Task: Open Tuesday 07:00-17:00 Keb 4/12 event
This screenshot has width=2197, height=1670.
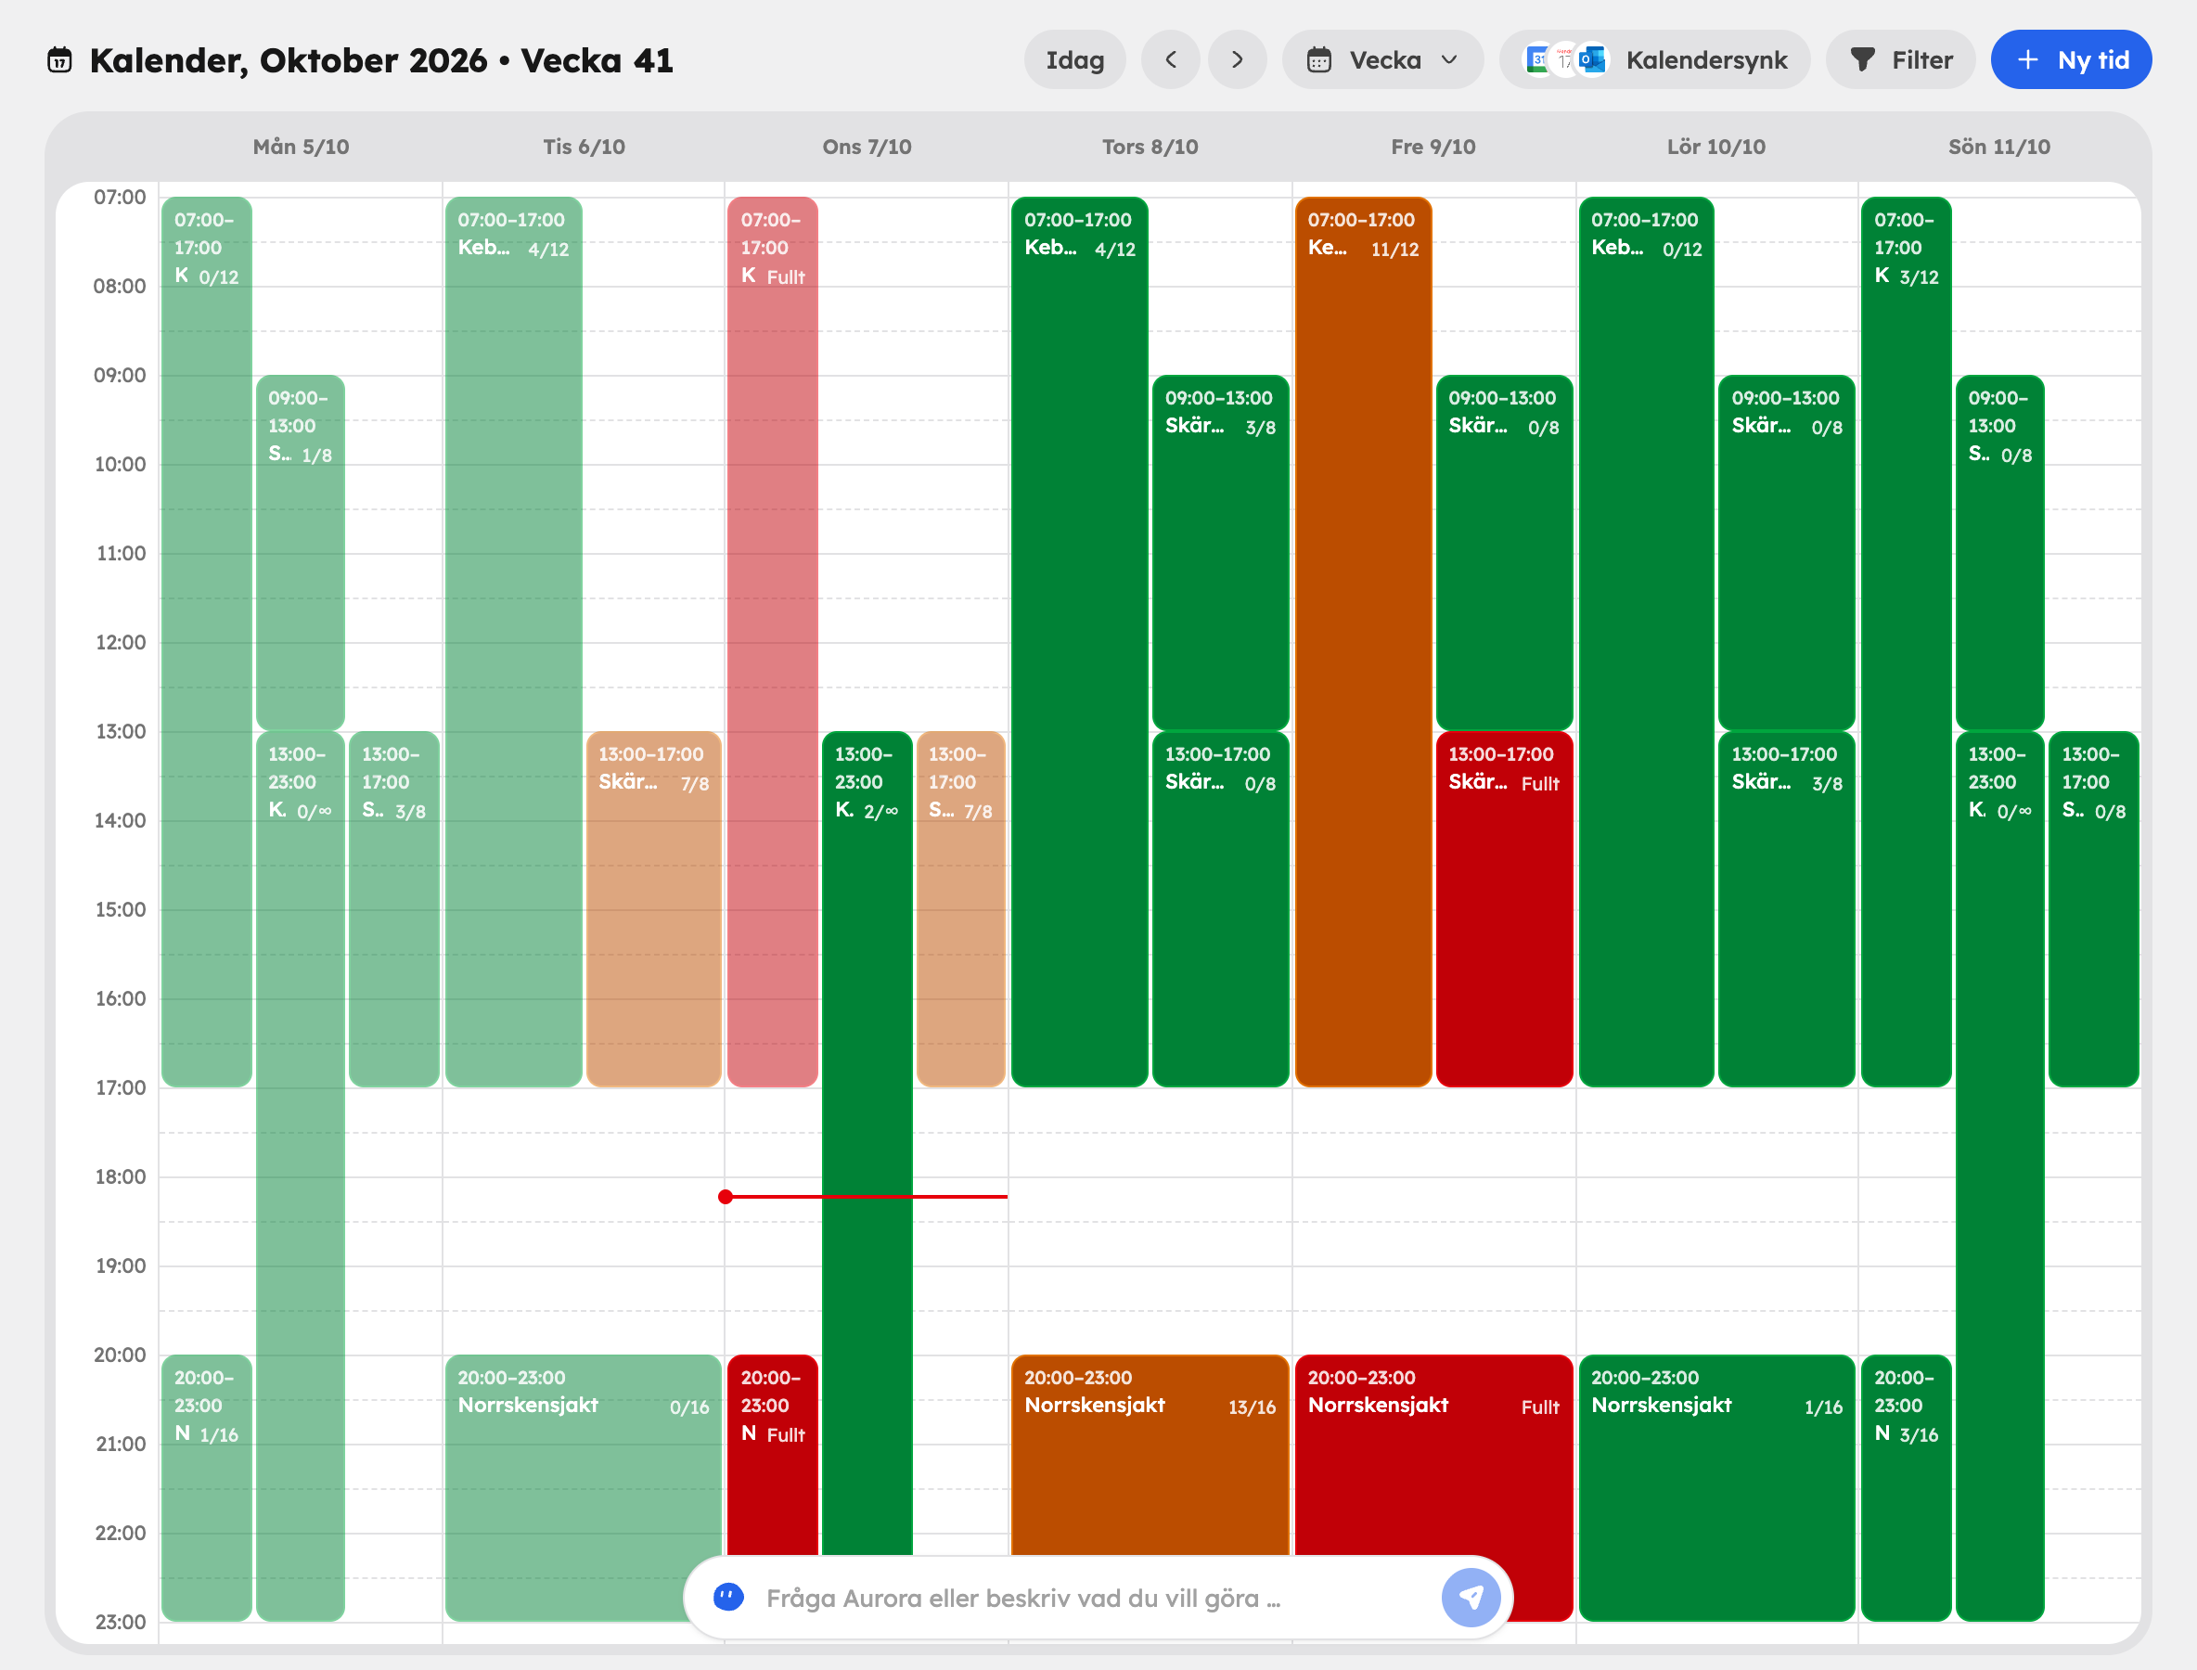Action: click(x=513, y=641)
